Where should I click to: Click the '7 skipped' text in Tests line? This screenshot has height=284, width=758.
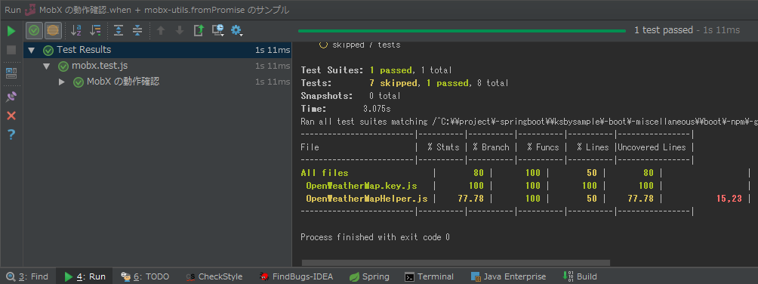coord(393,83)
